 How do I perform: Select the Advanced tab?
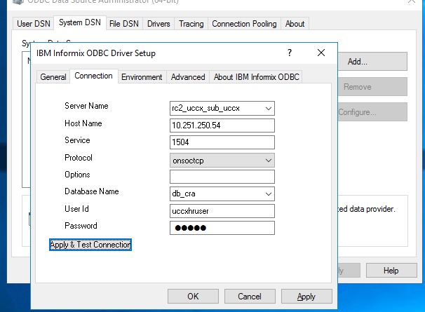coord(188,77)
